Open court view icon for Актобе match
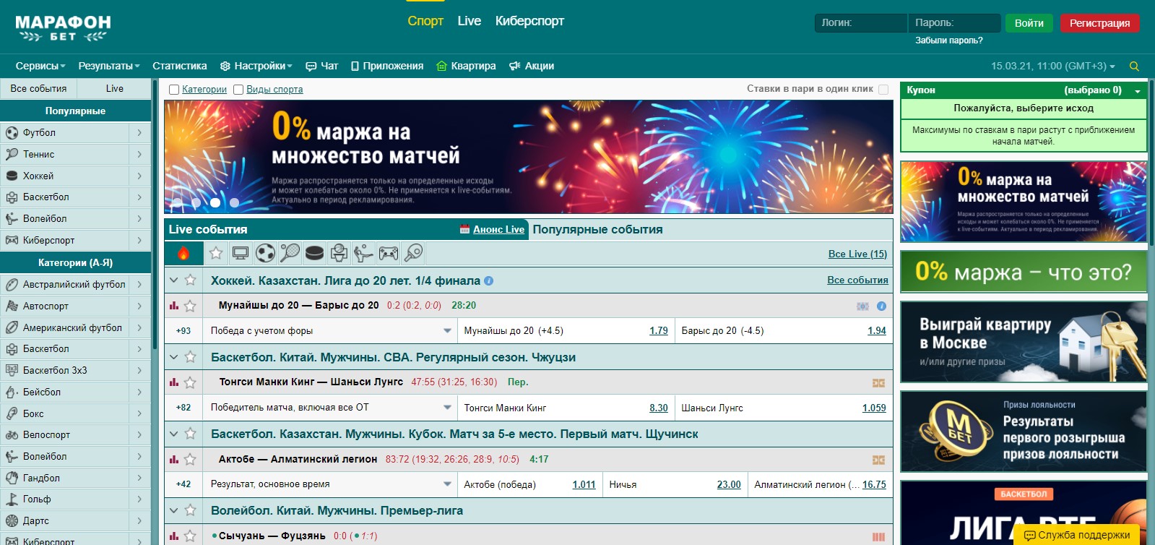Screen dimensions: 1155x545 878,460
